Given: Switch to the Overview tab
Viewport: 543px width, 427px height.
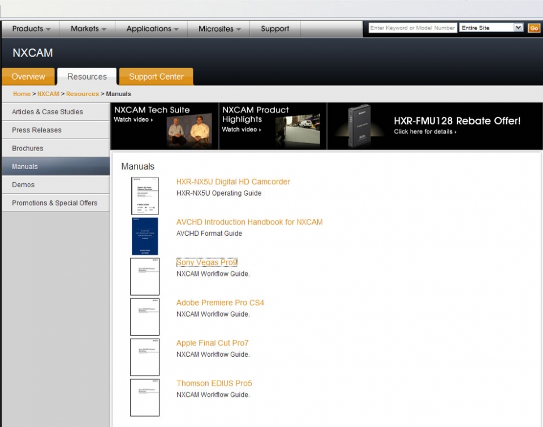Looking at the screenshot, I should (28, 77).
